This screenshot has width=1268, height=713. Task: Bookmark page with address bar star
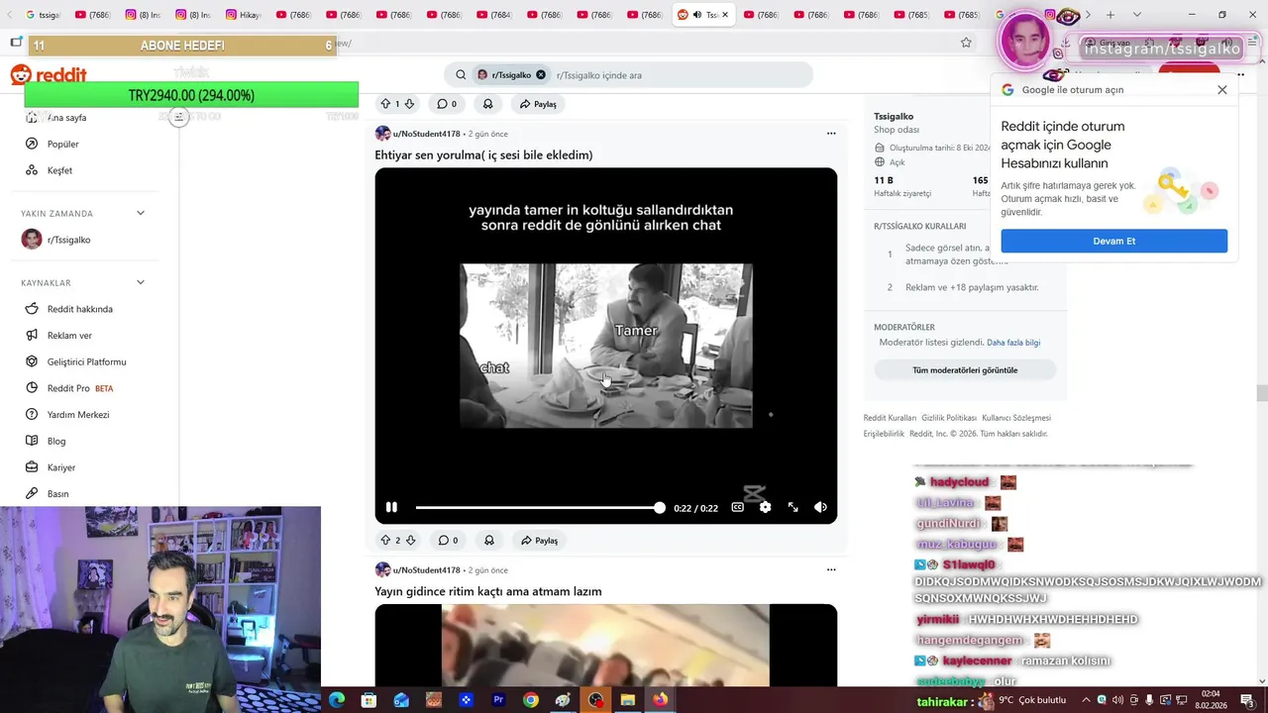click(966, 43)
